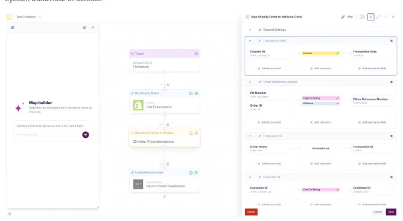403x221 pixels.
Task: Send the Map builder prompt
Action: (x=86, y=135)
